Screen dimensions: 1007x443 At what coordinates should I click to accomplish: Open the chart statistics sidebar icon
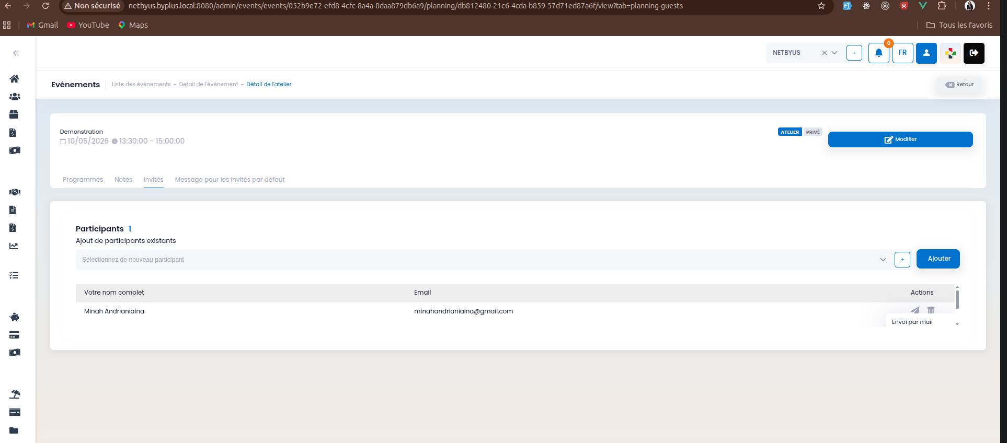(x=14, y=246)
